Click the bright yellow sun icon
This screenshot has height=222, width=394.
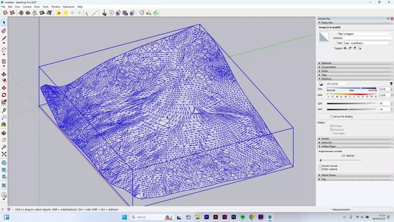[x=65, y=12]
